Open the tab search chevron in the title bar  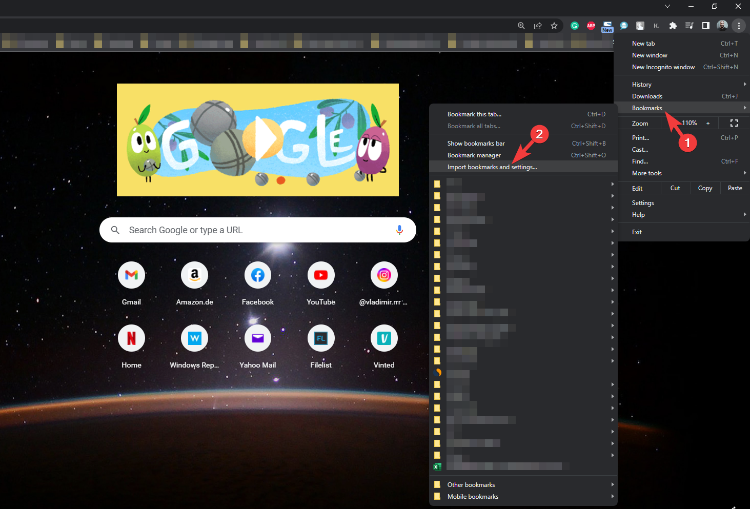pos(667,6)
